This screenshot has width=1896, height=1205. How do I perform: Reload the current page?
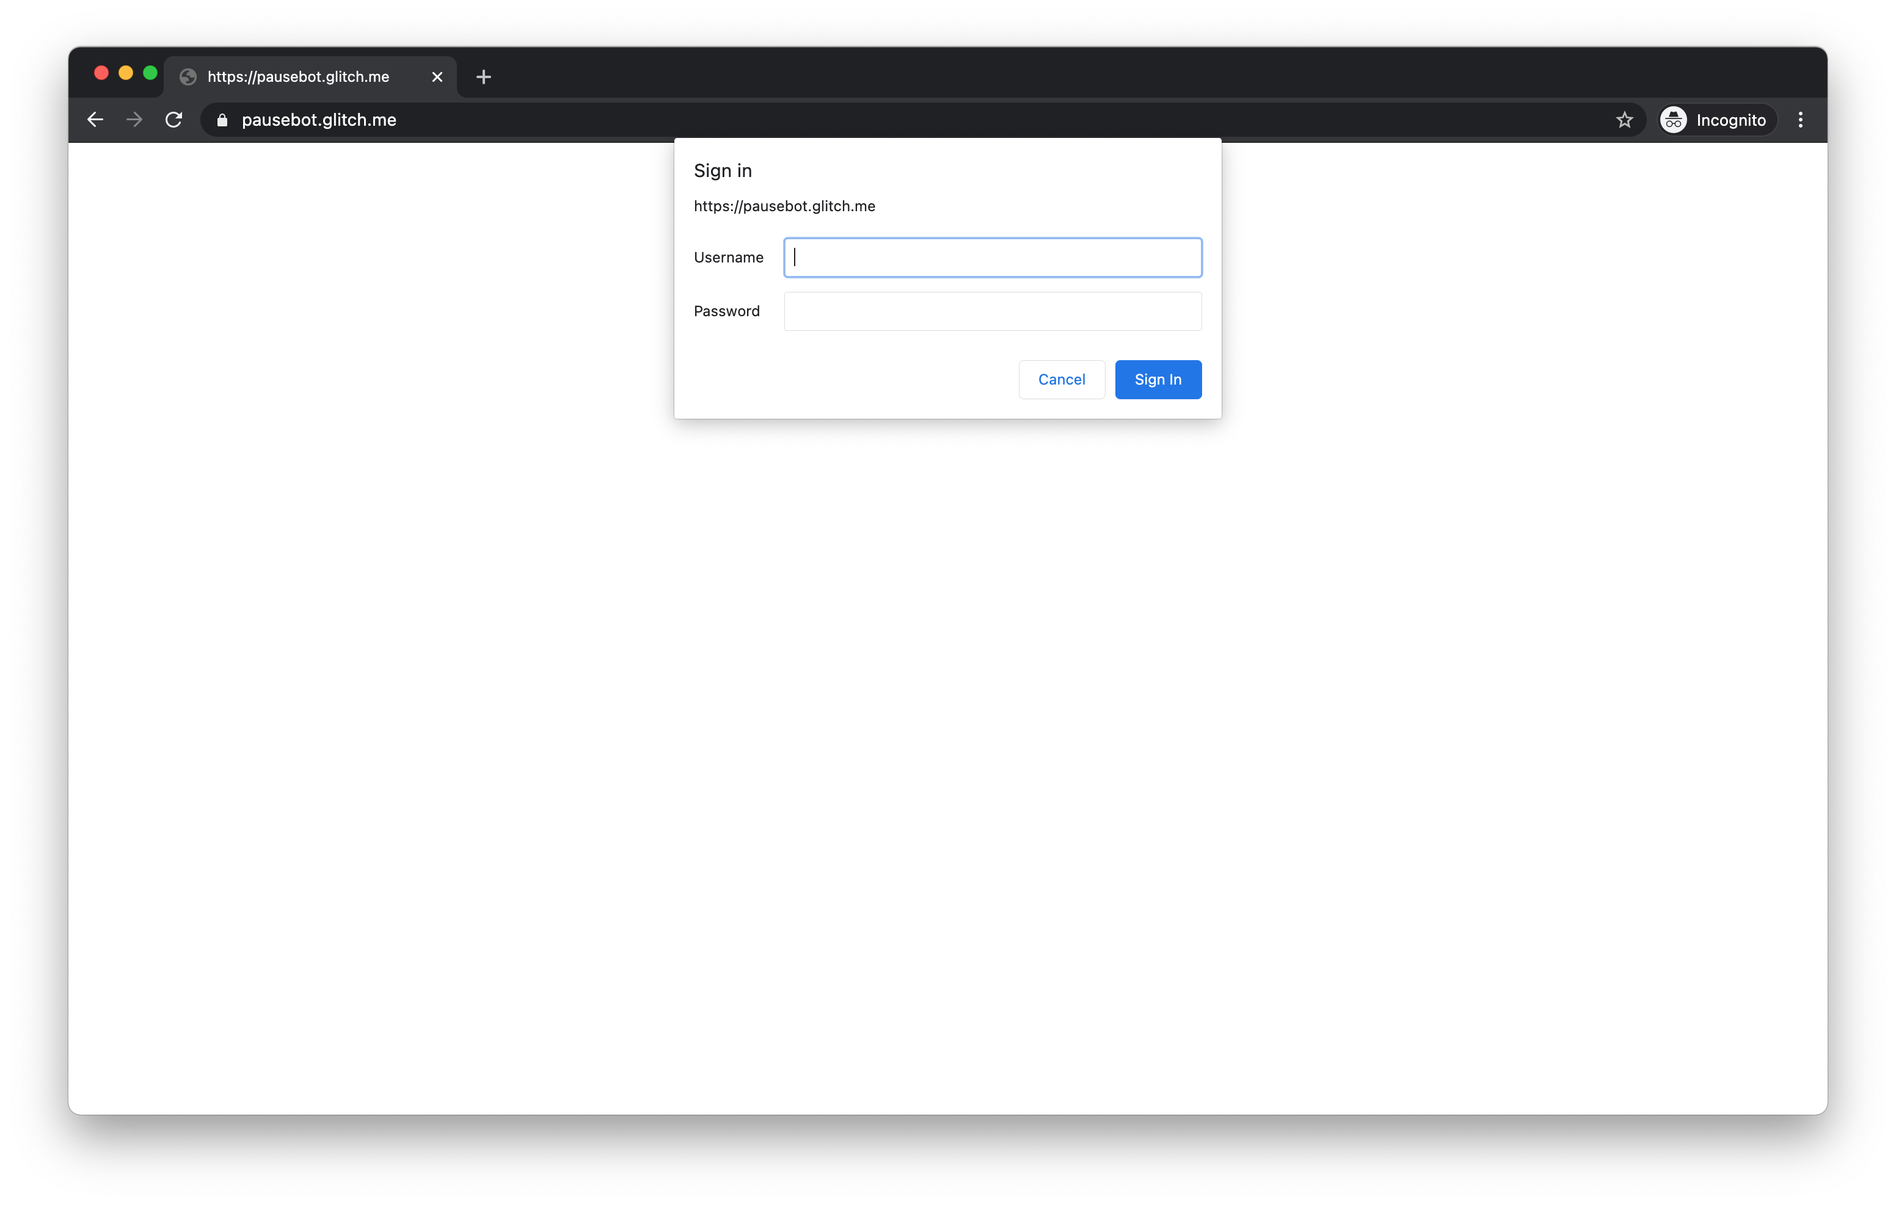(174, 120)
